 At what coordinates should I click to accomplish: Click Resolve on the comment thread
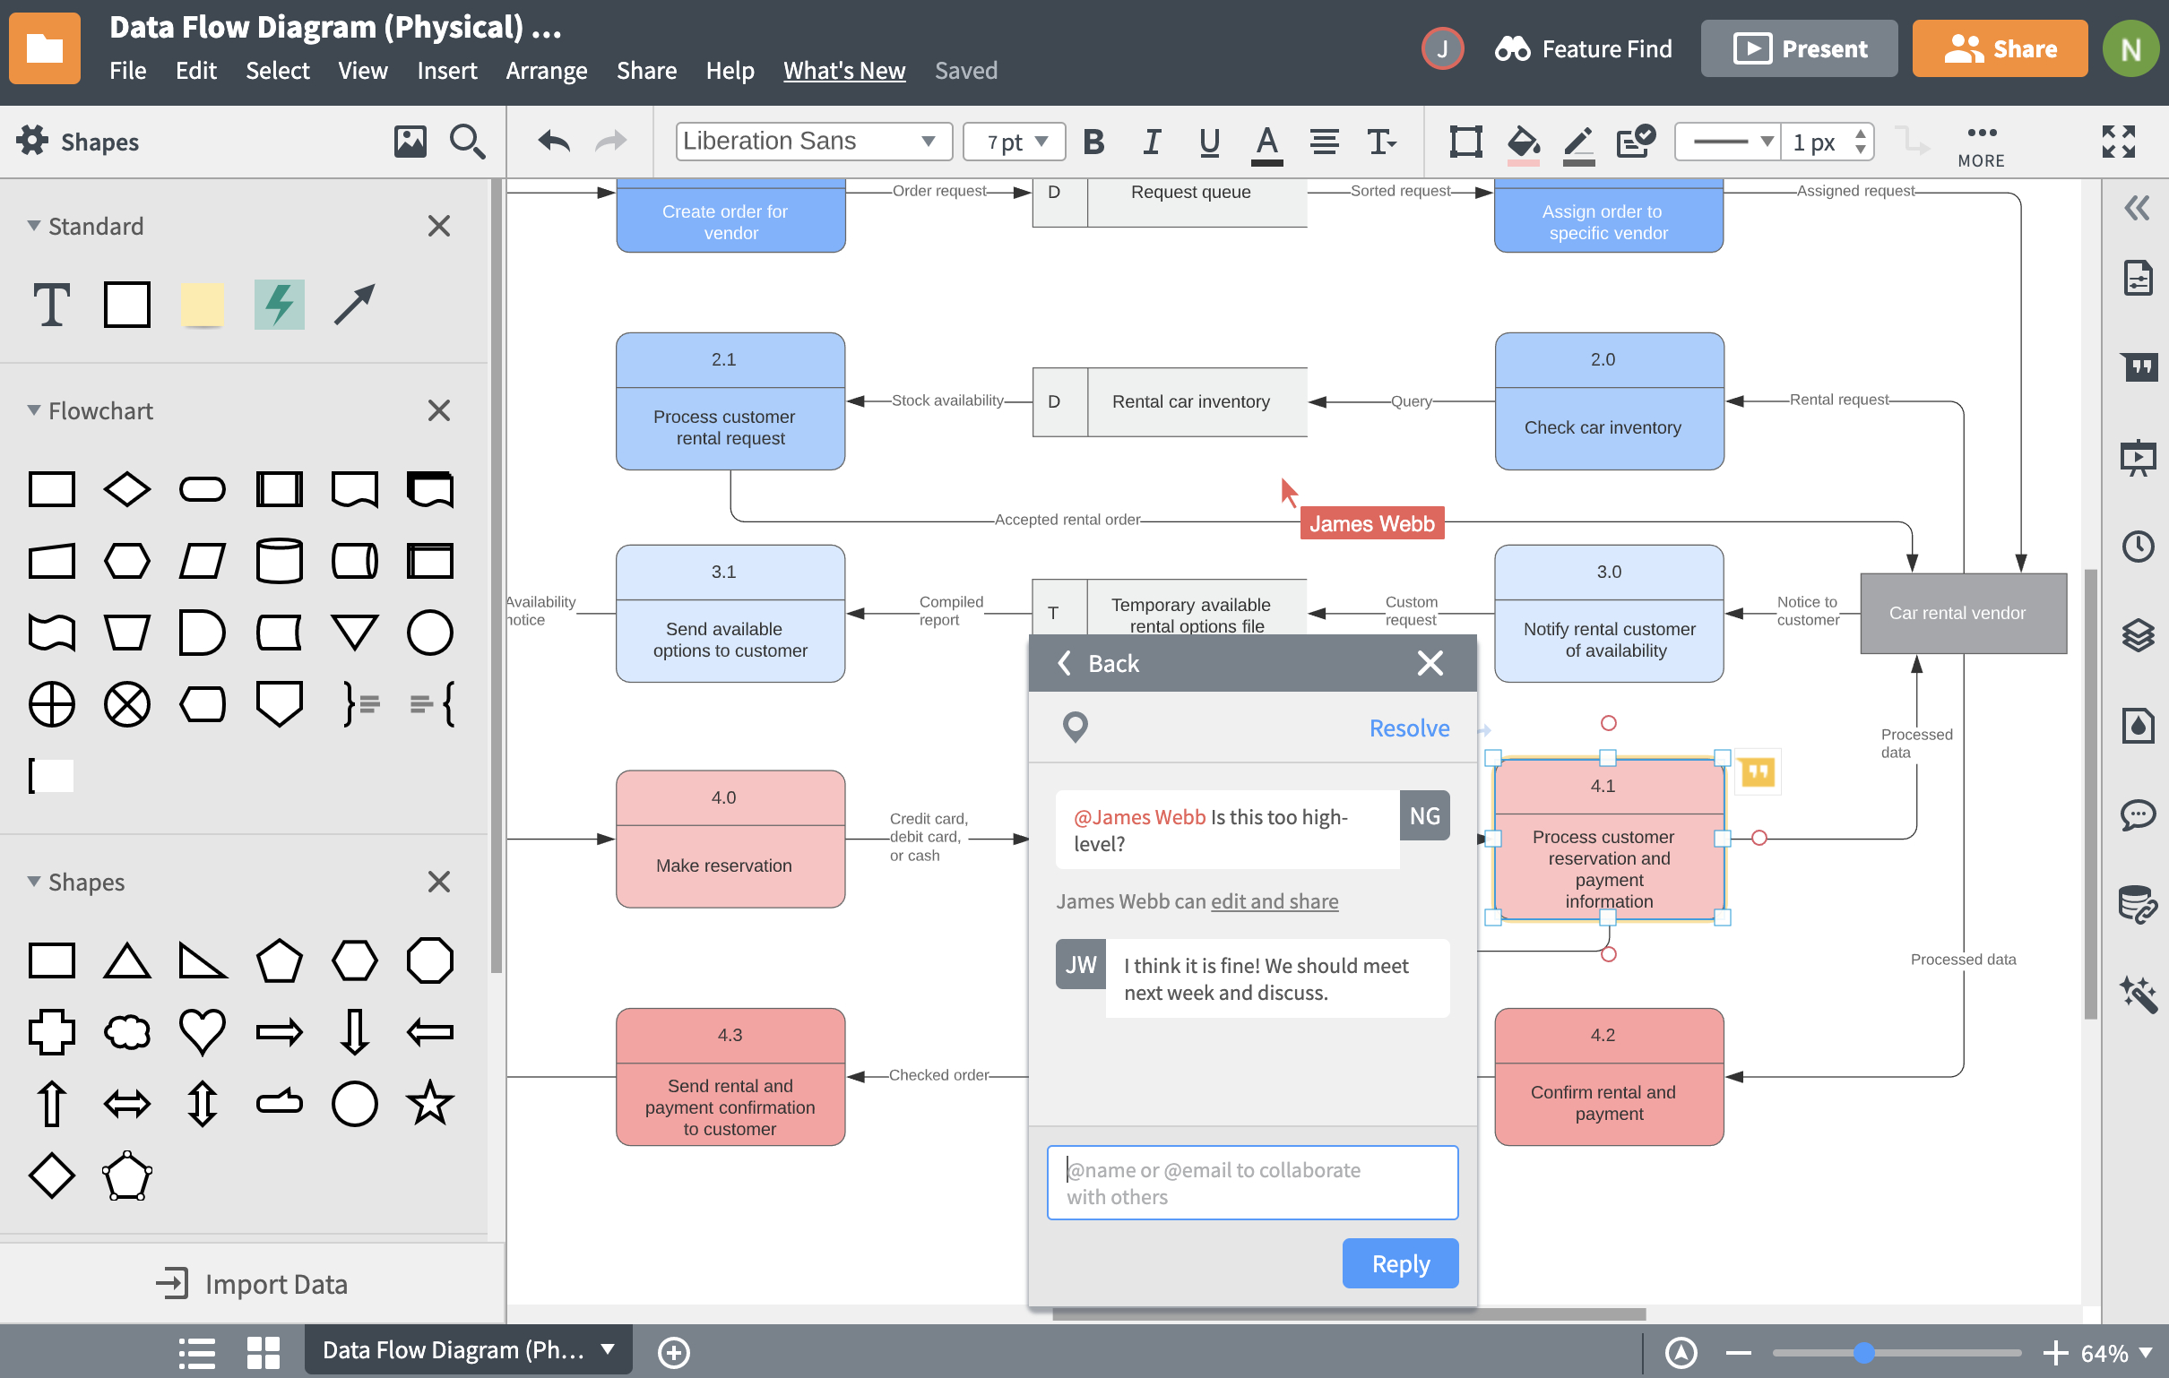1409,727
